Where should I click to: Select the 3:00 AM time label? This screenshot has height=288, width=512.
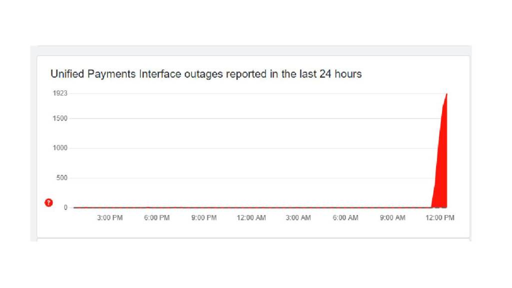(298, 218)
